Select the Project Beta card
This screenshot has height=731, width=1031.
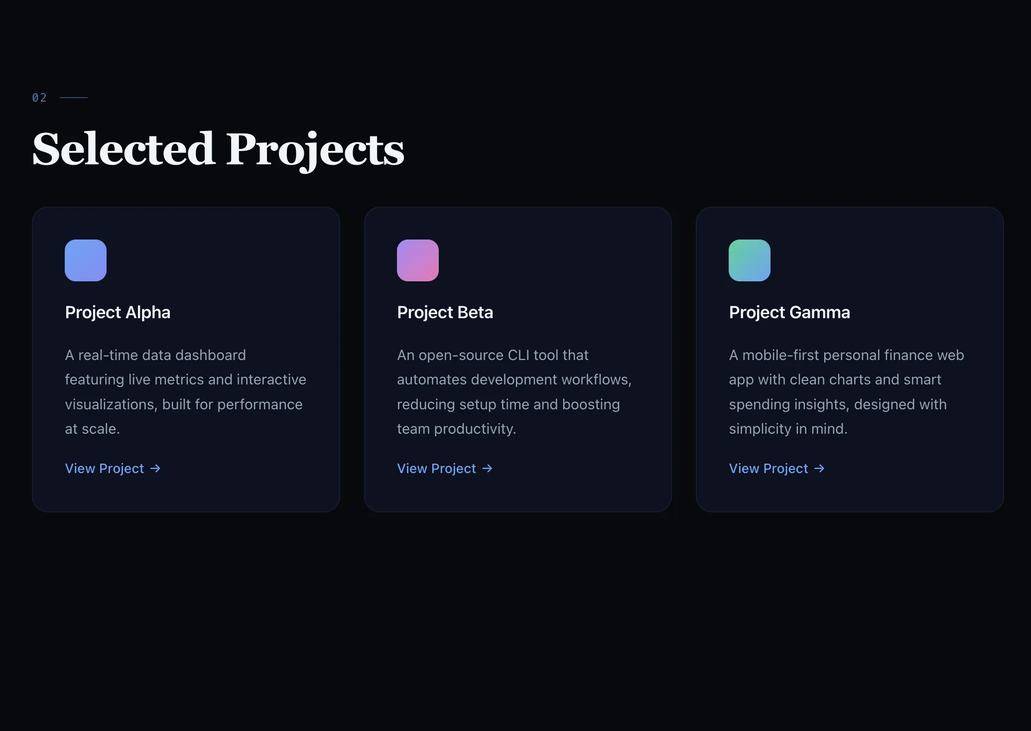tap(517, 359)
